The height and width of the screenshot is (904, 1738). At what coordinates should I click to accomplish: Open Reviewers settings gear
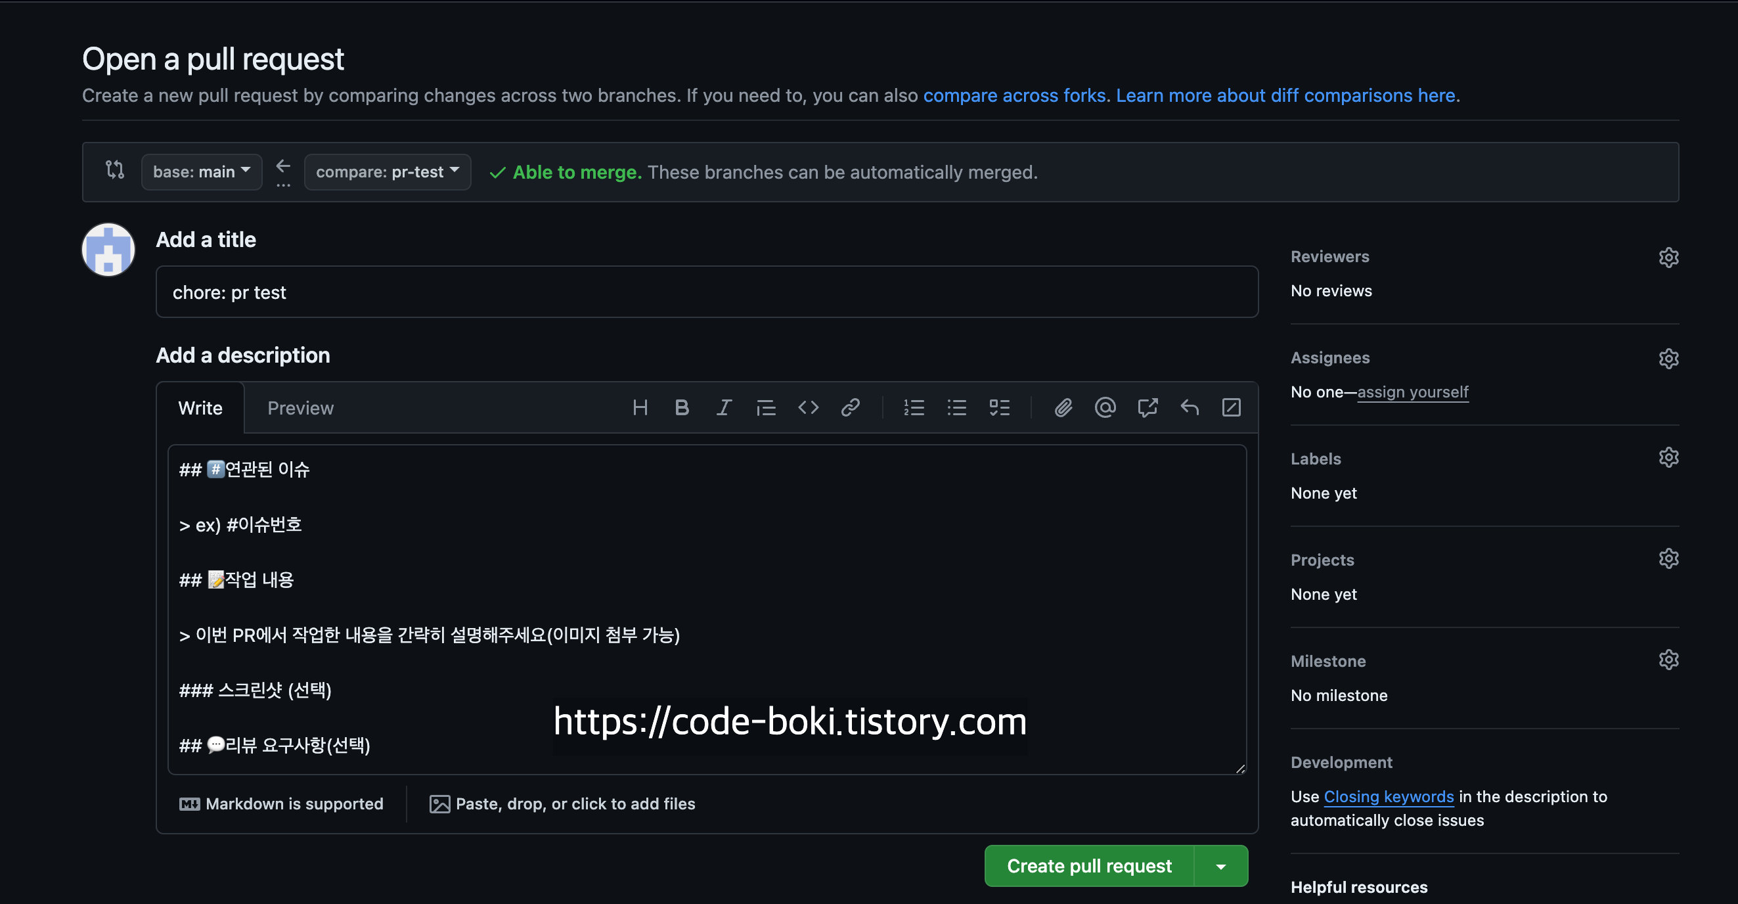(x=1668, y=257)
